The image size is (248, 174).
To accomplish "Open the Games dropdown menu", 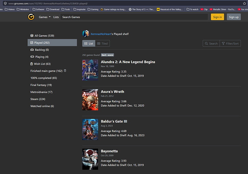I will [45, 17].
